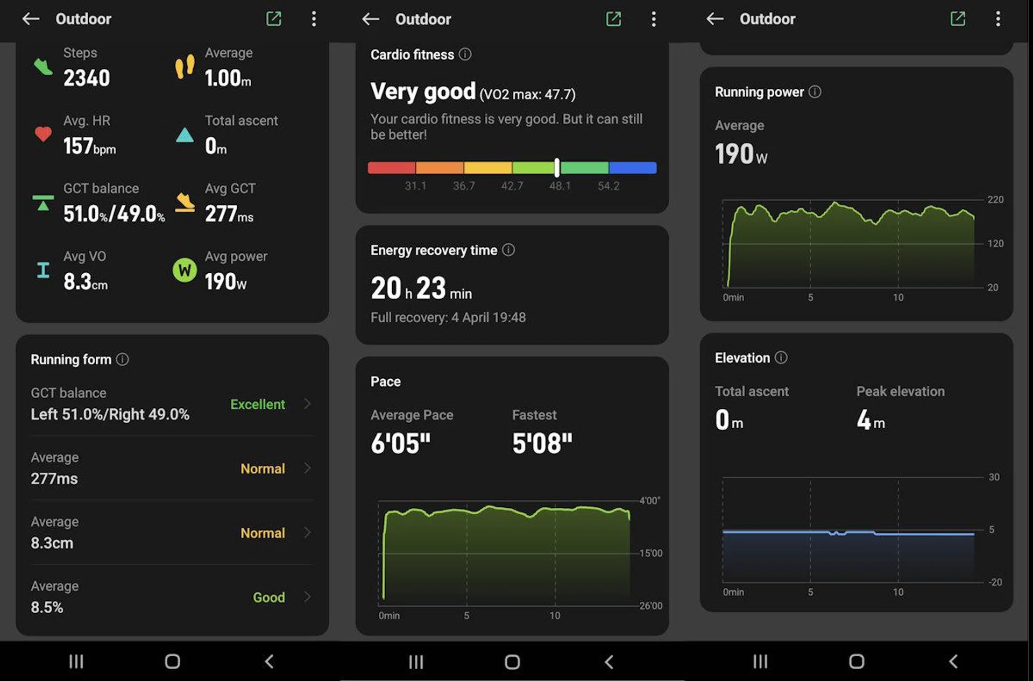Open the three-dot menu in the right panel
Screen dimensions: 1033x681
point(997,19)
